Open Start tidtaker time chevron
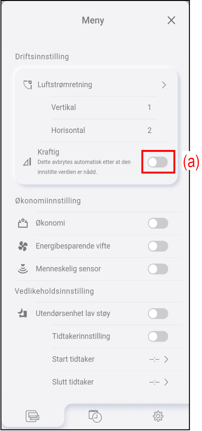Image resolution: width=202 pixels, height=431 pixels. tap(167, 359)
